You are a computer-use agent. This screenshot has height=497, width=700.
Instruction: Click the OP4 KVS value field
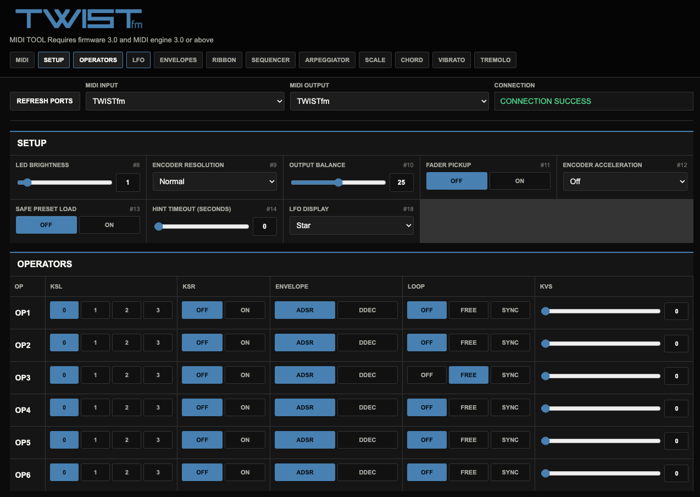pos(676,408)
